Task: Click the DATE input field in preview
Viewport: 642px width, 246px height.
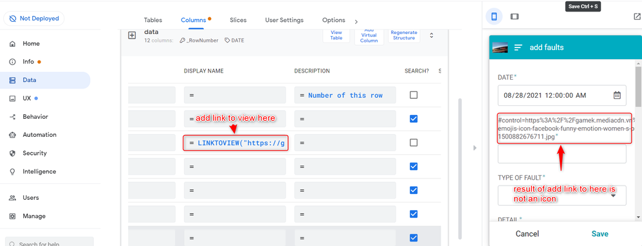Action: click(562, 95)
